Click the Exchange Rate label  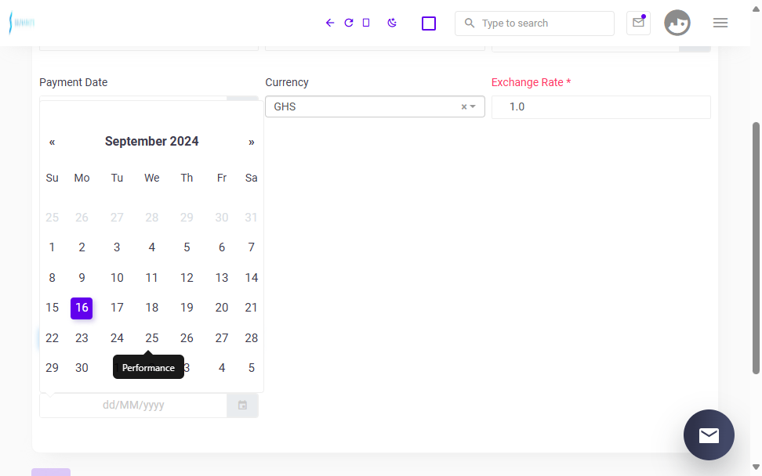(531, 82)
